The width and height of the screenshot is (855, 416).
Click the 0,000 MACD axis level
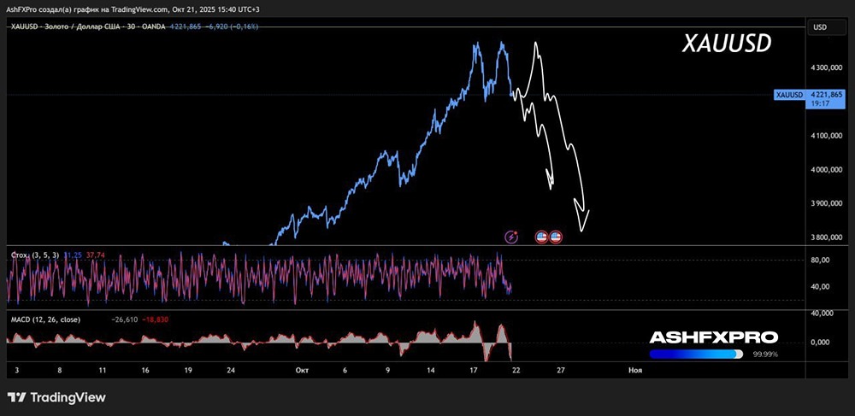(x=822, y=342)
